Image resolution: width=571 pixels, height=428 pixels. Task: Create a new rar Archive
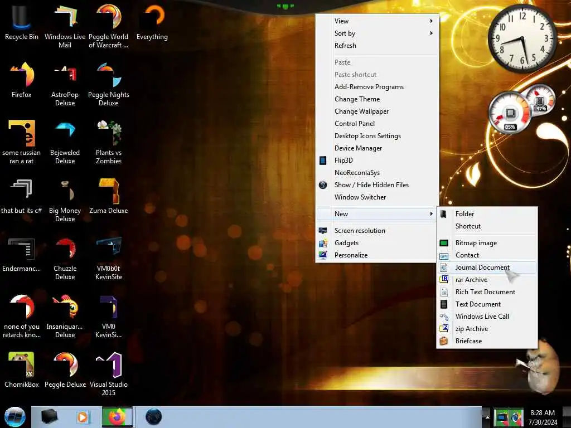487,280
